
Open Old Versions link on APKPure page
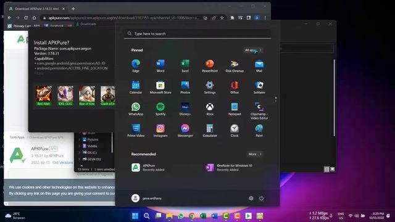coord(63,163)
